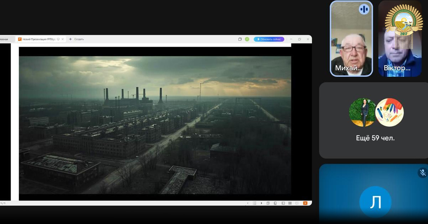The height and width of the screenshot is (224, 428).
Task: Click the window stack icon in title bar
Action: click(240, 39)
